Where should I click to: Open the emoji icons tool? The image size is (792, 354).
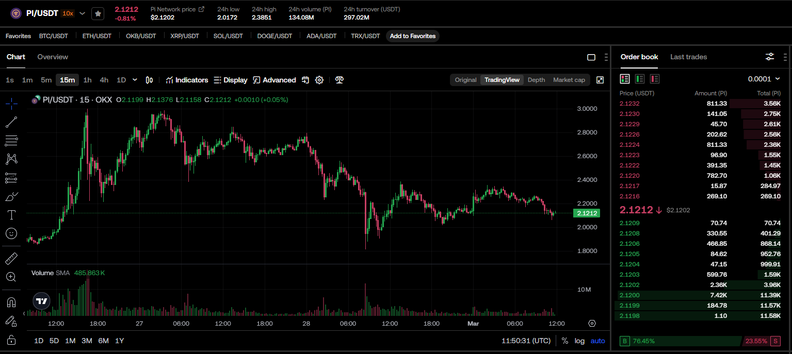click(x=11, y=233)
